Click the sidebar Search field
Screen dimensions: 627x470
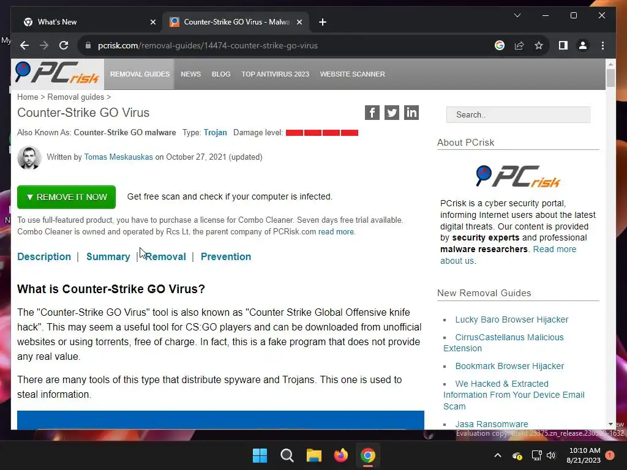click(x=518, y=114)
